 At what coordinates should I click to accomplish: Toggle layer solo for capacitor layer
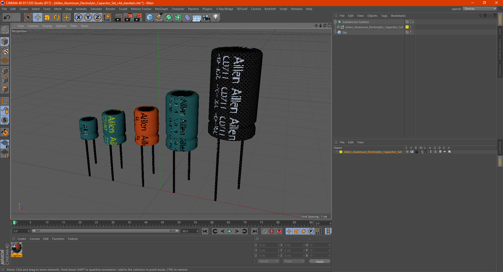(x=407, y=152)
